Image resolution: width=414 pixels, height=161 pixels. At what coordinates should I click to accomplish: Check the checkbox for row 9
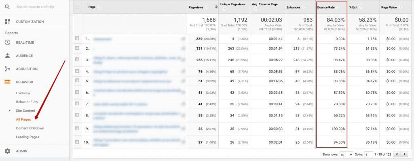click(x=77, y=129)
